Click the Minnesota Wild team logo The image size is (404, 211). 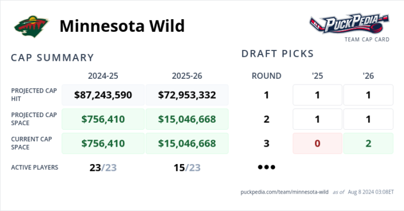[31, 26]
